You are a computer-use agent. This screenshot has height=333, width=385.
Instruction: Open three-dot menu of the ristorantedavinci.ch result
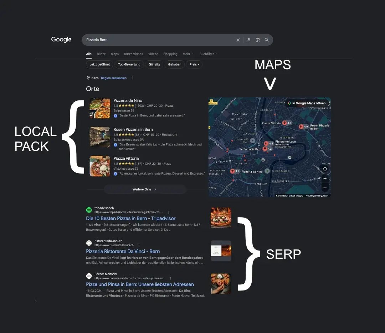point(139,245)
